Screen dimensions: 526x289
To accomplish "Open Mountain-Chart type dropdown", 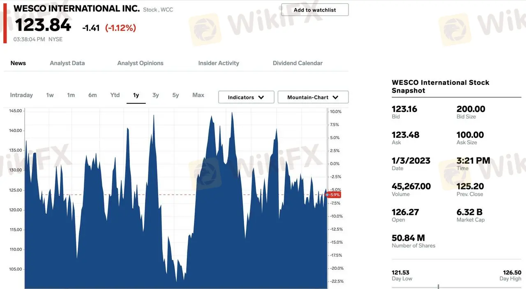I will tap(313, 97).
